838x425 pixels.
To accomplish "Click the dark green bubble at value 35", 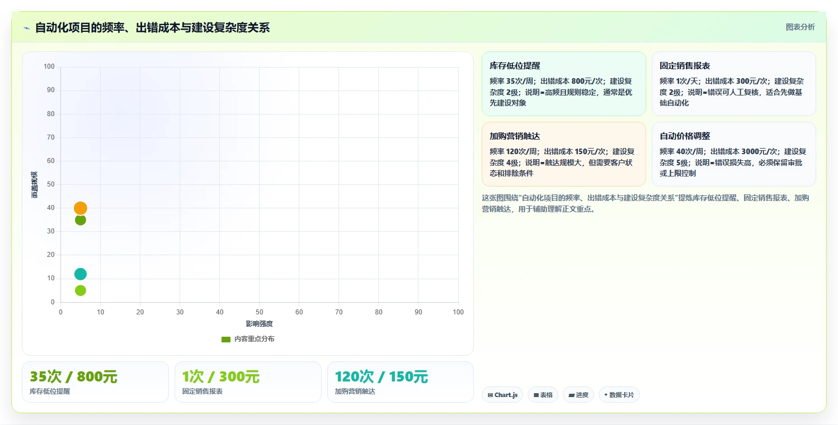I will [81, 220].
